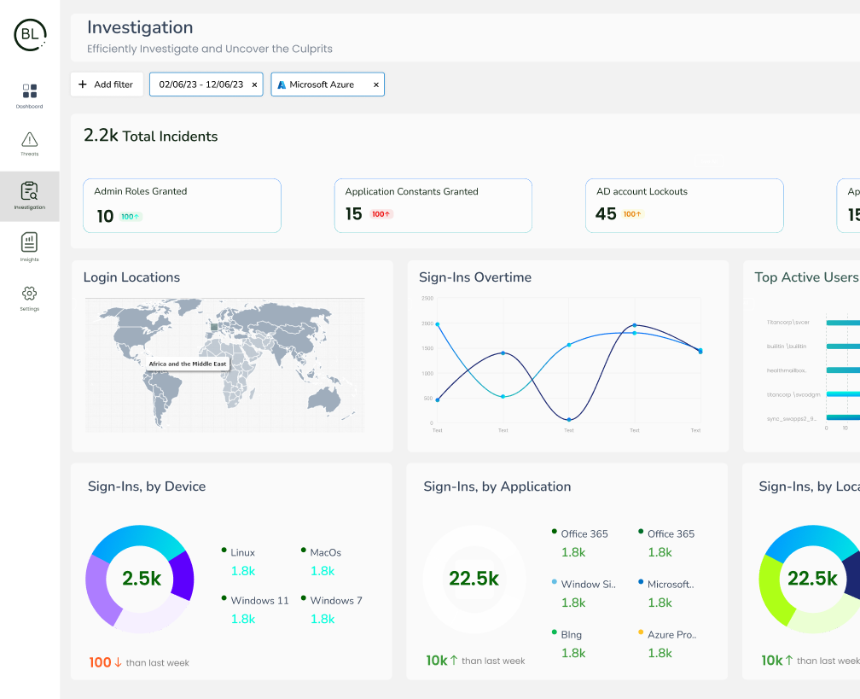
Task: Click the orange 100 badge on AD Lockouts
Action: (x=632, y=214)
